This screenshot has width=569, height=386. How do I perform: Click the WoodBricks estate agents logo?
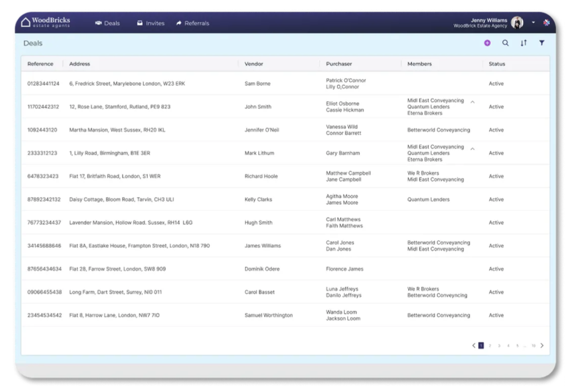pos(46,21)
